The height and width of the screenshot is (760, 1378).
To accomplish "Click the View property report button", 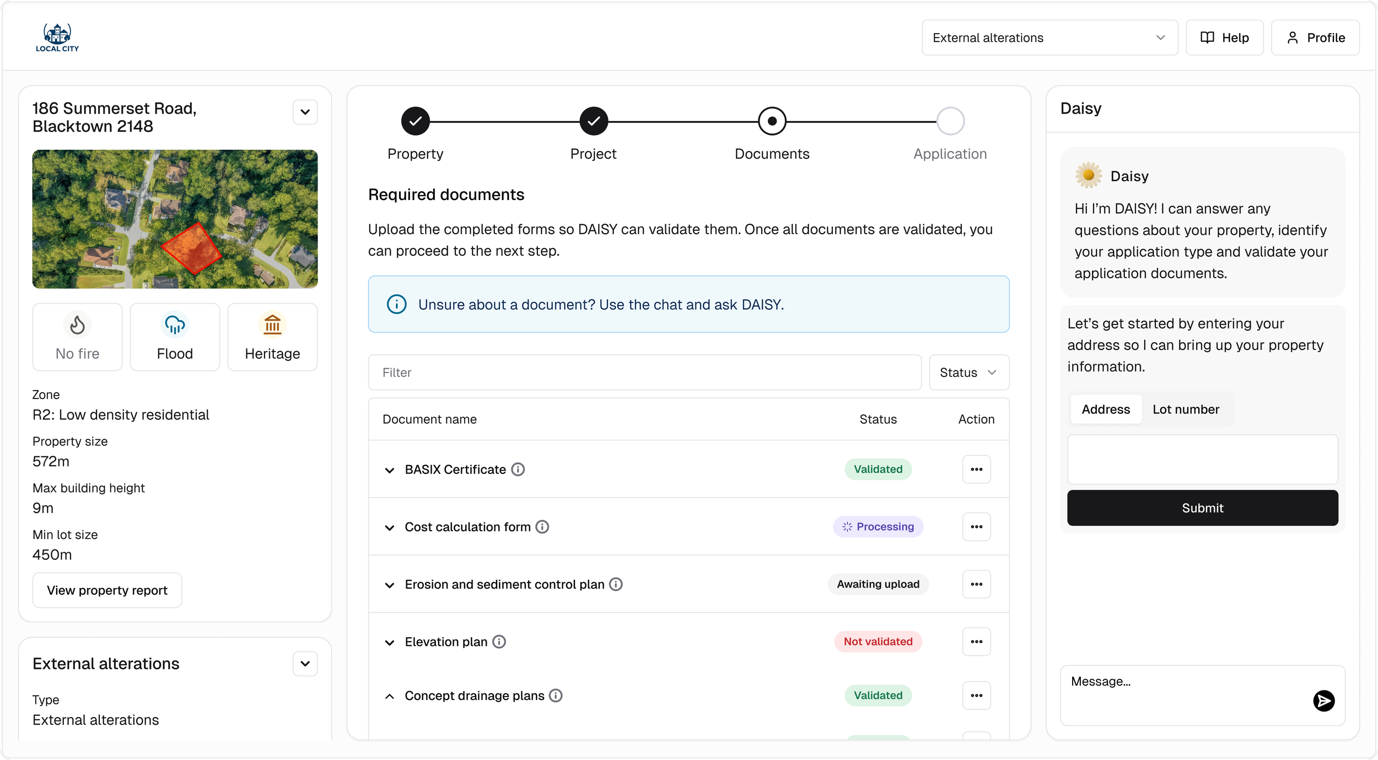I will (x=107, y=590).
